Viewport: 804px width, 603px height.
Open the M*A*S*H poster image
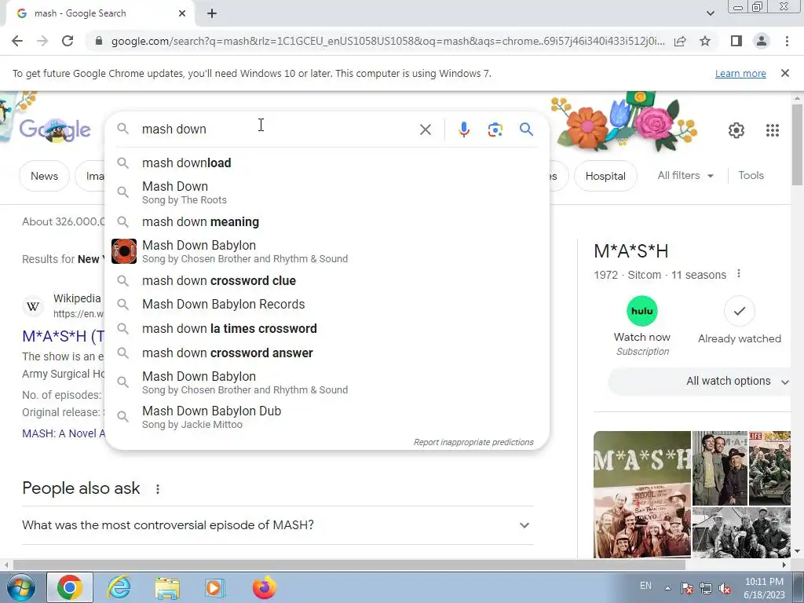coord(642,495)
